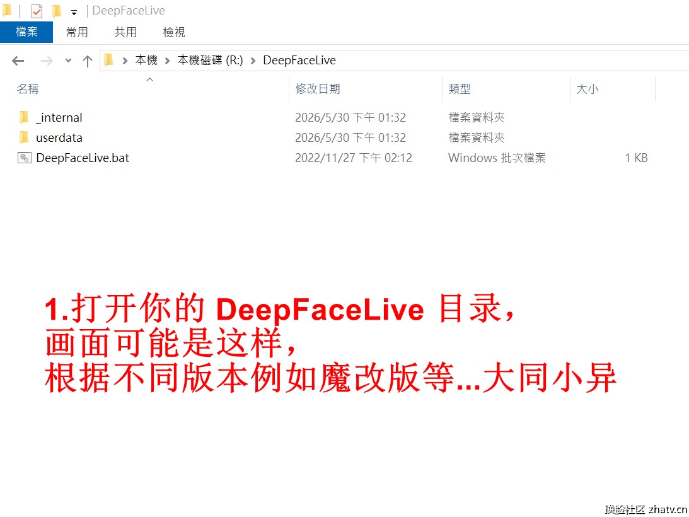
Task: Click the new folder icon in the quick access toolbar
Action: point(57,11)
